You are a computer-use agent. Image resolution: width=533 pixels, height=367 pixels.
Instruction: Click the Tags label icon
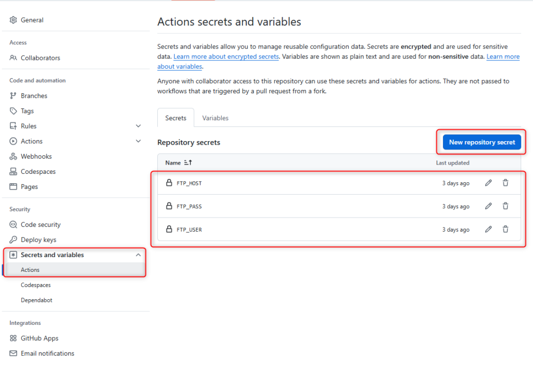point(13,111)
